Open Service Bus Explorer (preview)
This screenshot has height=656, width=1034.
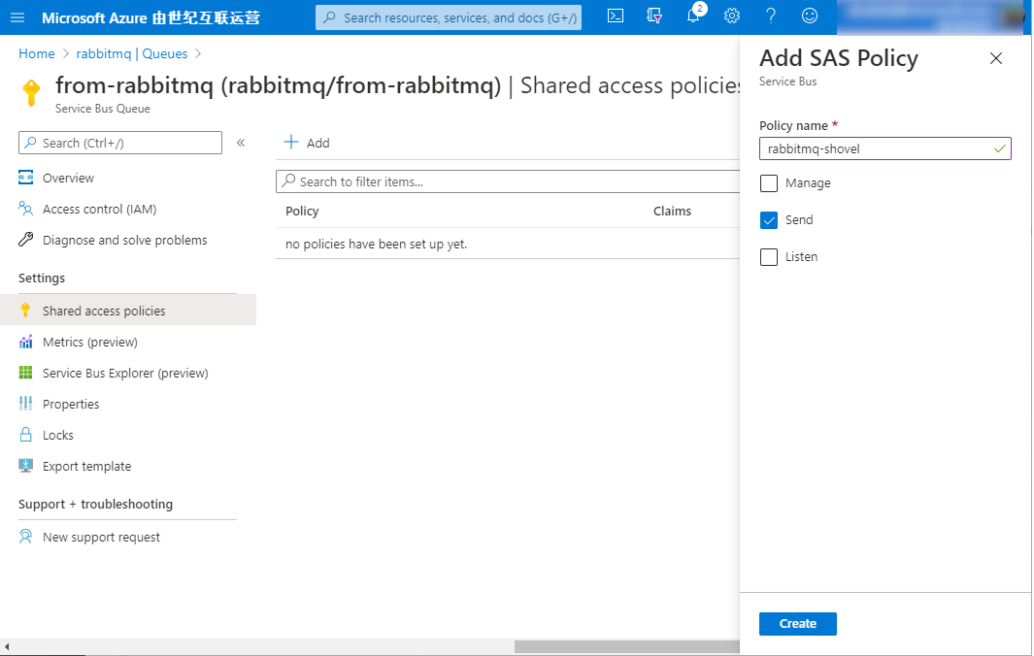point(125,374)
